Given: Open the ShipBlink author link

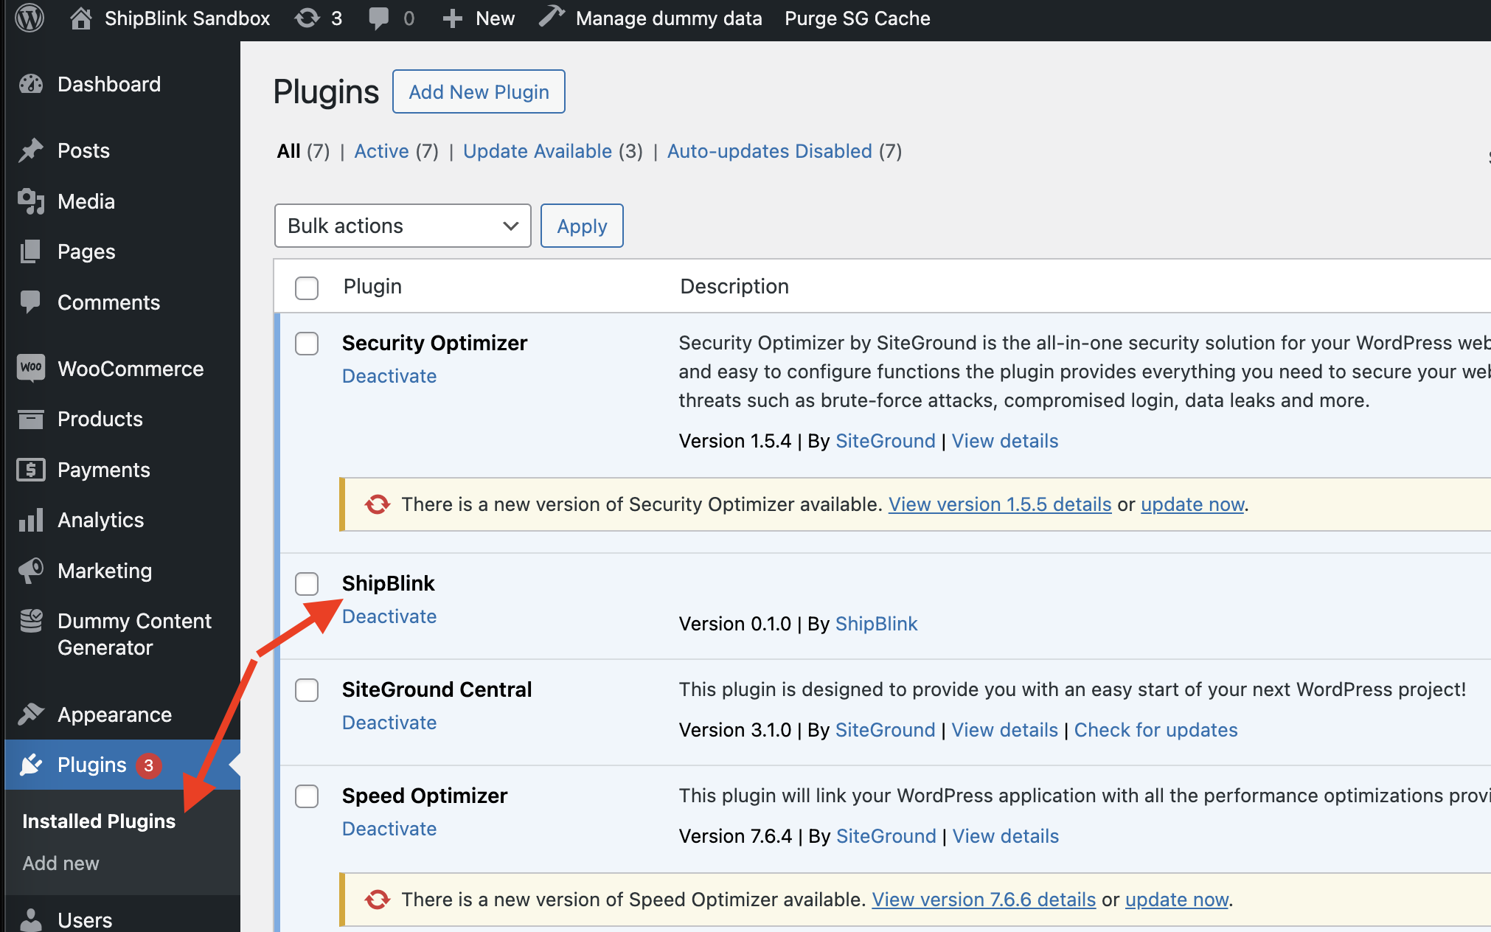Looking at the screenshot, I should 876,624.
